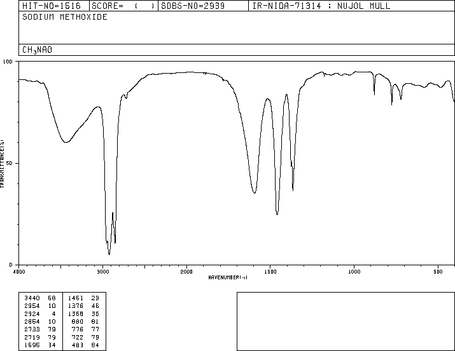The width and height of the screenshot is (455, 351).
Task: Select the 2954 row in the peak table
Action: [40, 306]
